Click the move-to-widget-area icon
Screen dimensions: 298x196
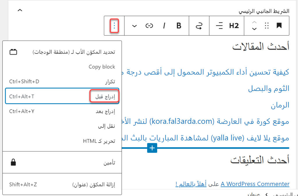click(199, 26)
